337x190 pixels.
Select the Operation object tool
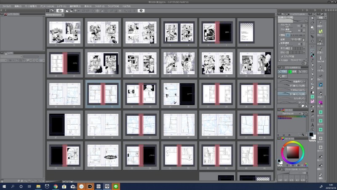pos(312,27)
